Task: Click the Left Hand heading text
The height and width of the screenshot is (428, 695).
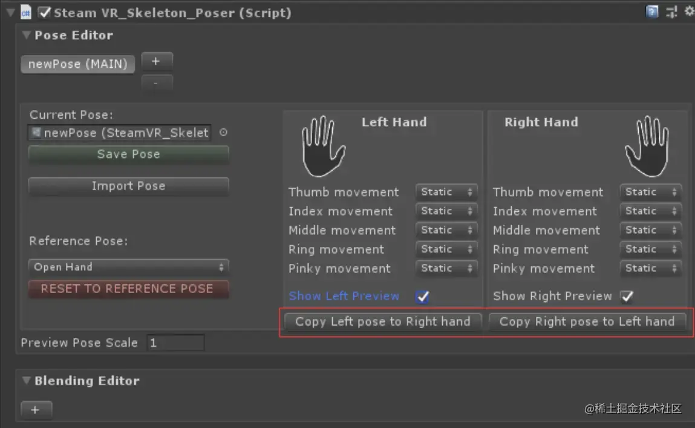Action: pyautogui.click(x=394, y=122)
